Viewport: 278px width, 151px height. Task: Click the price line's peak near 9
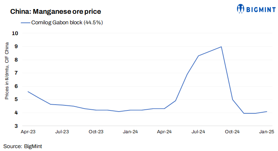tap(221, 47)
